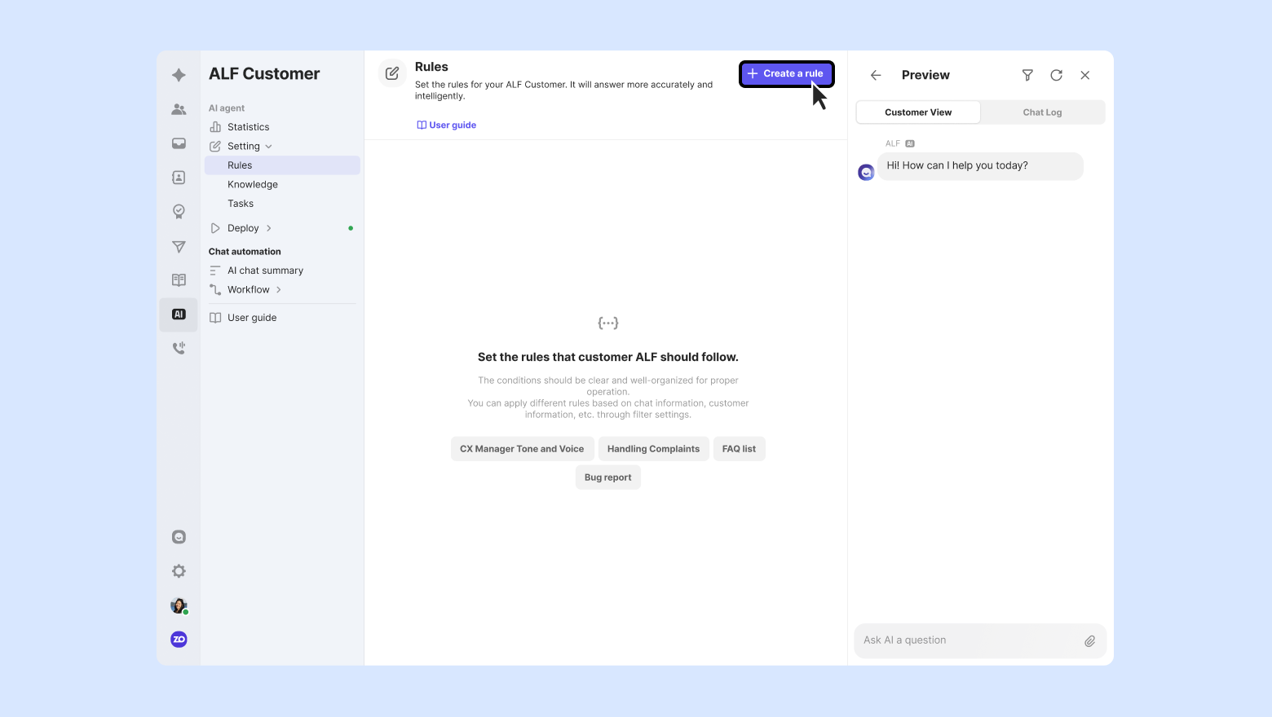Switch to the Chat Log tab
The width and height of the screenshot is (1272, 717).
tap(1042, 112)
